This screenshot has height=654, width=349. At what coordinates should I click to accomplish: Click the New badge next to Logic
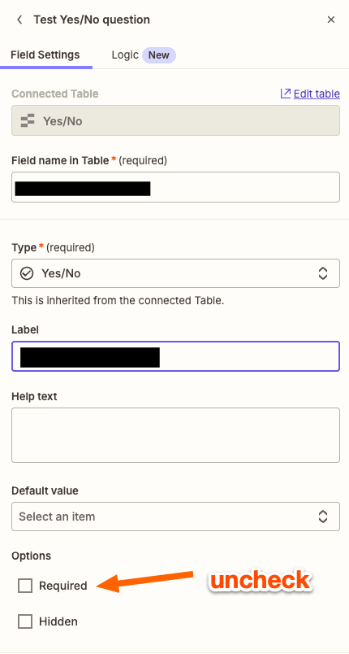point(159,55)
